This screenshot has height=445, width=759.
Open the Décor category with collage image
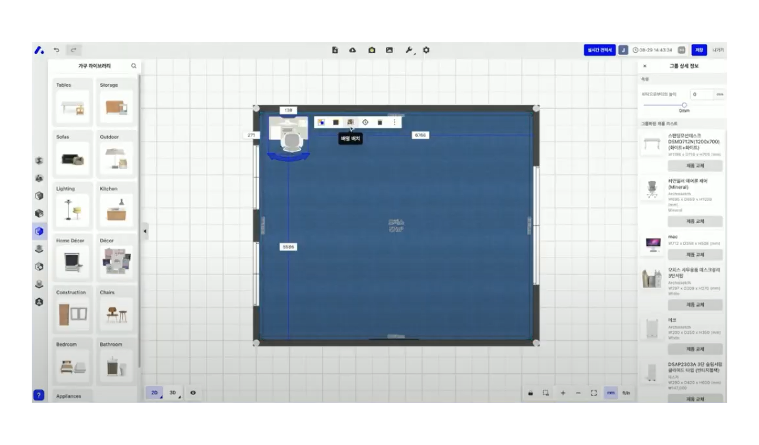116,257
